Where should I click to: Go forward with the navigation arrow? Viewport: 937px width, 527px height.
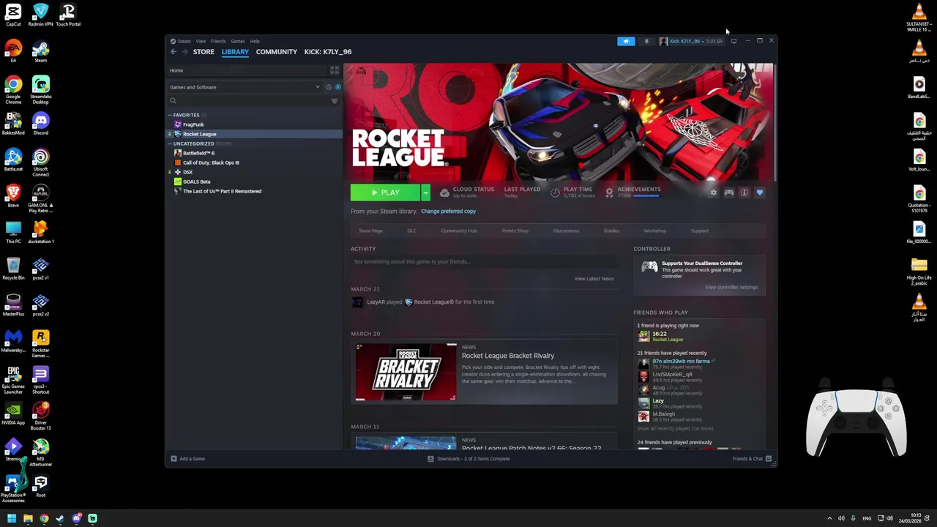[185, 52]
